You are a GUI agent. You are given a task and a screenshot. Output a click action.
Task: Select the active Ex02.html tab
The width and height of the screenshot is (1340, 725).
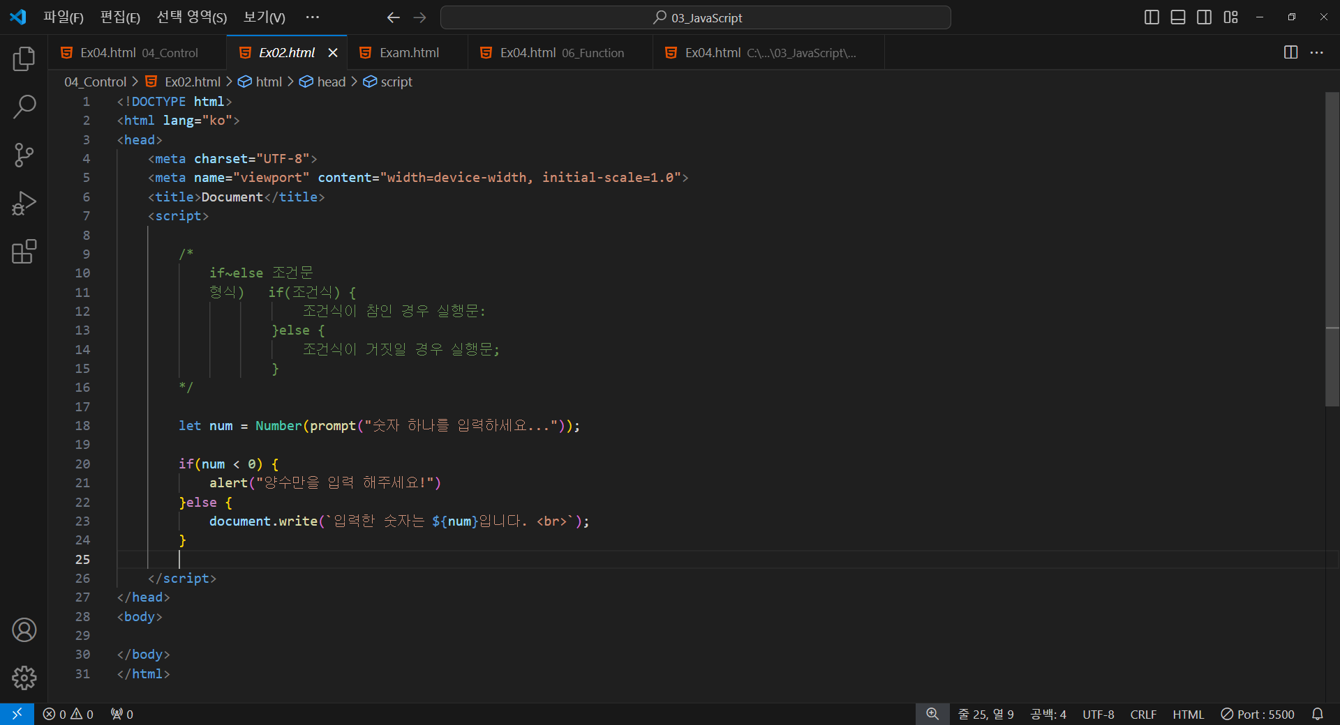[x=286, y=53]
